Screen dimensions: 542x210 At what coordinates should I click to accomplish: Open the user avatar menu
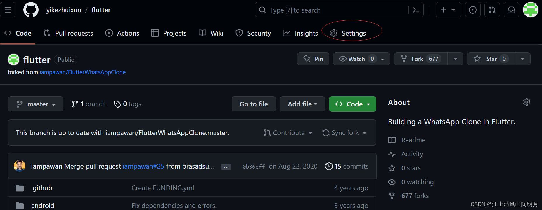[x=531, y=10]
